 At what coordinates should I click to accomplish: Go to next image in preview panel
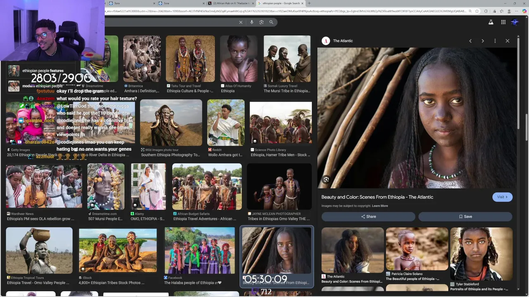tap(482, 41)
